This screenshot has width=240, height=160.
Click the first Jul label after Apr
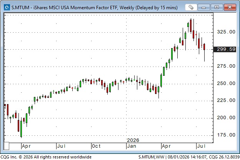(x=61, y=146)
